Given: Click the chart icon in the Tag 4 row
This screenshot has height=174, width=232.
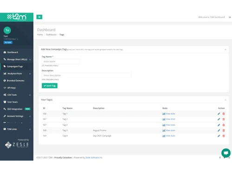Looking at the screenshot, I should [x=164, y=136].
